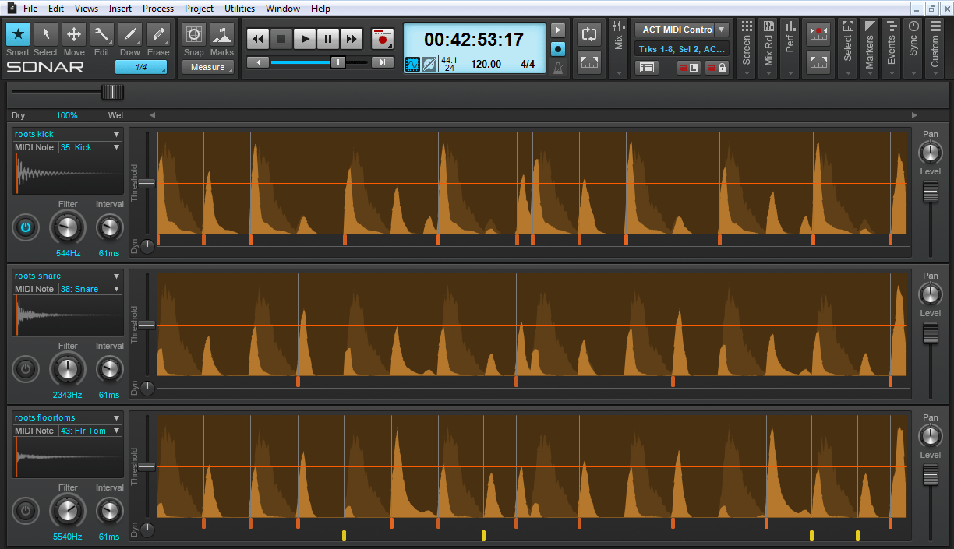Screen dimensions: 954x549
Task: Open the File menu
Action: coord(30,9)
